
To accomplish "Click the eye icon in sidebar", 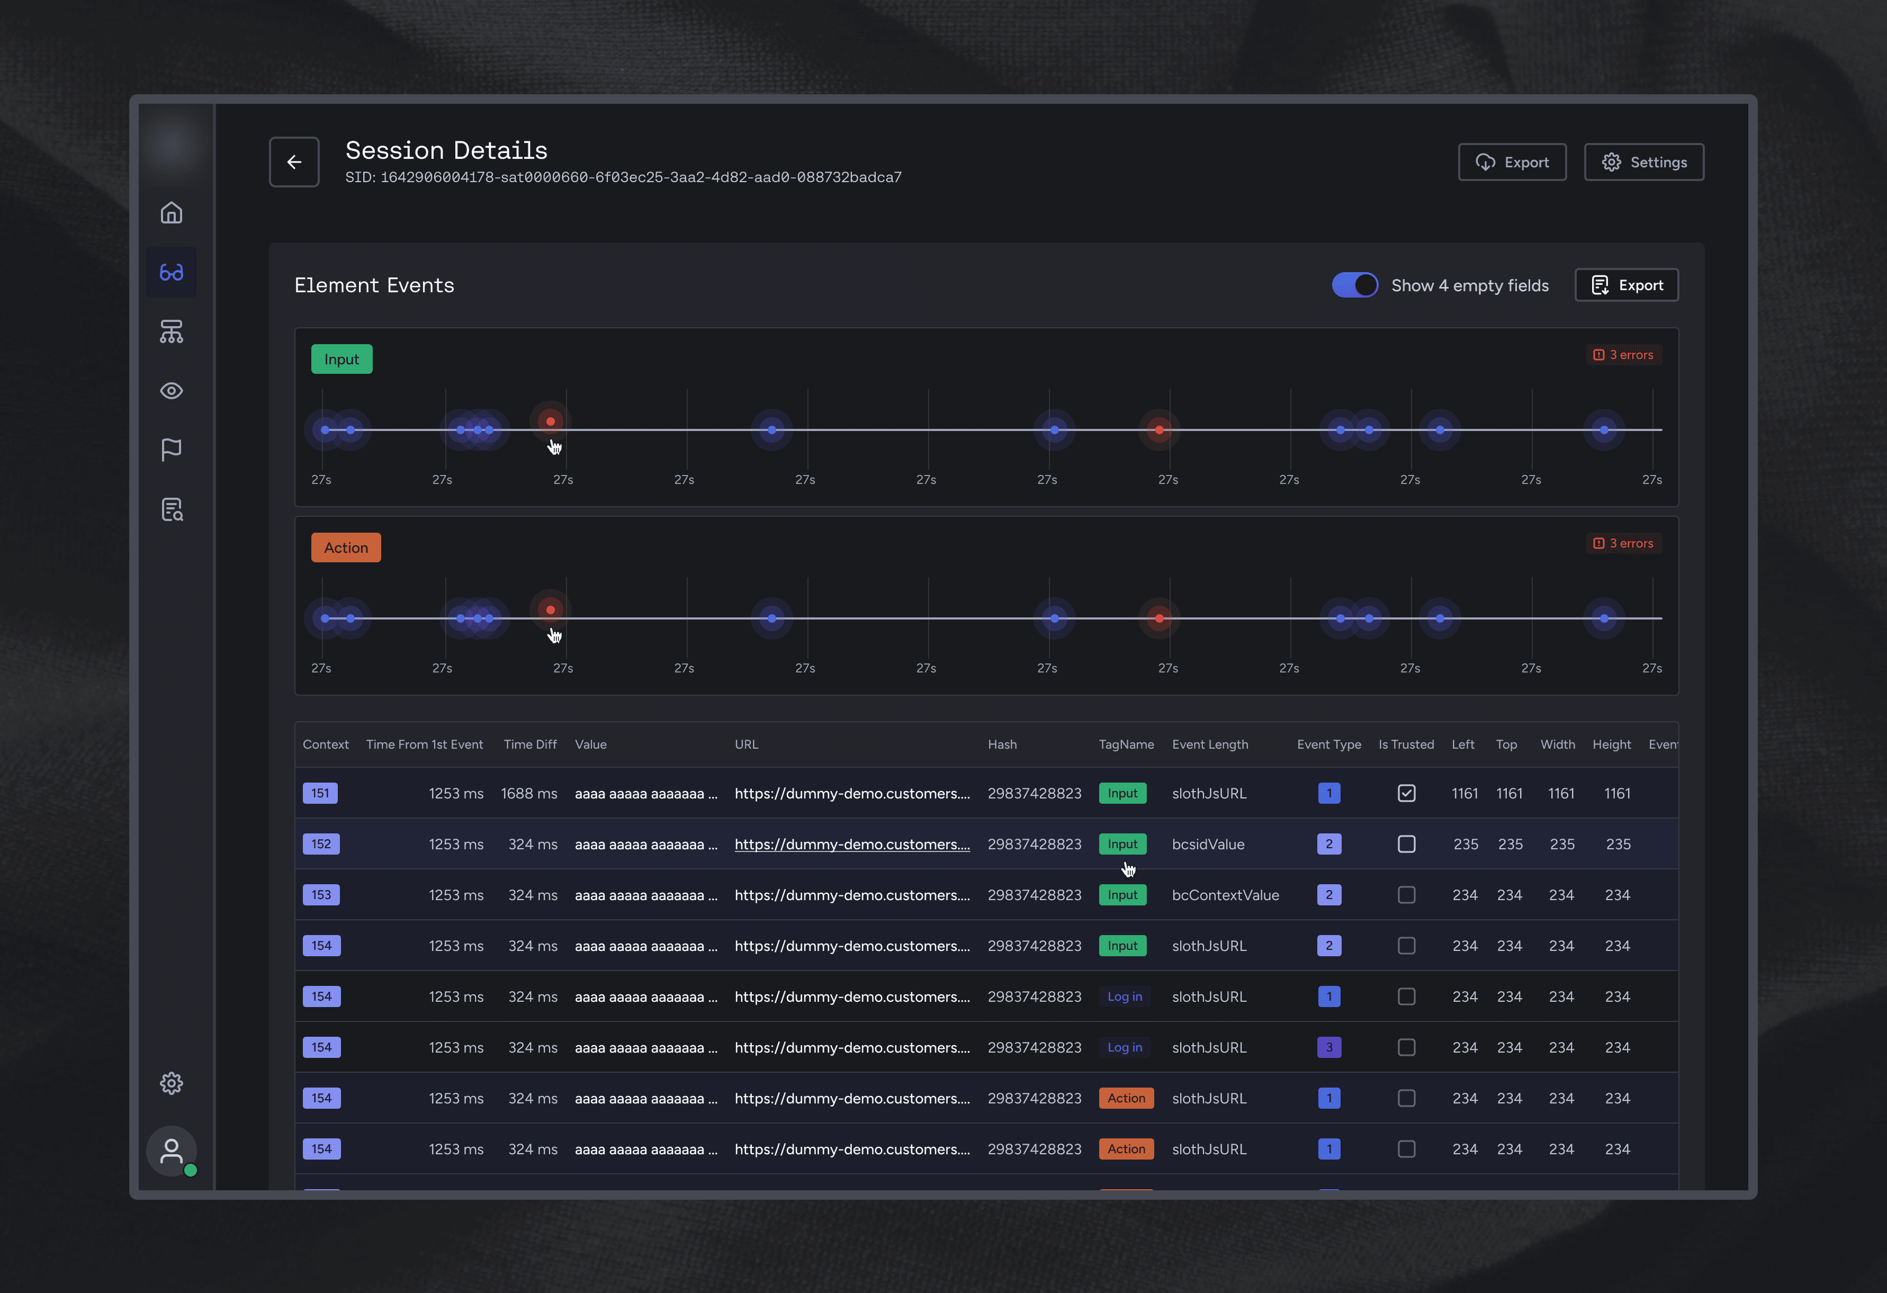I will click(x=172, y=391).
